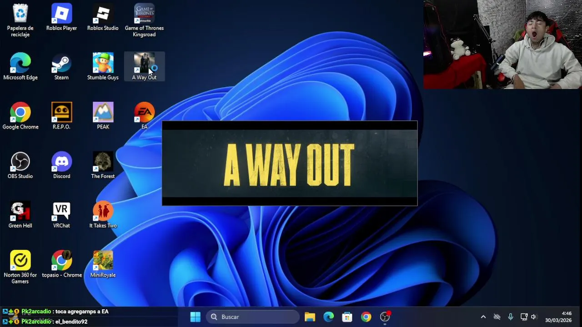Open Norton 360 for Gamers icon
Viewport: 582px width, 327px height.
tap(20, 268)
